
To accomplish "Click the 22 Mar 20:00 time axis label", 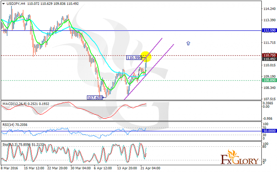I will tap(57, 168).
